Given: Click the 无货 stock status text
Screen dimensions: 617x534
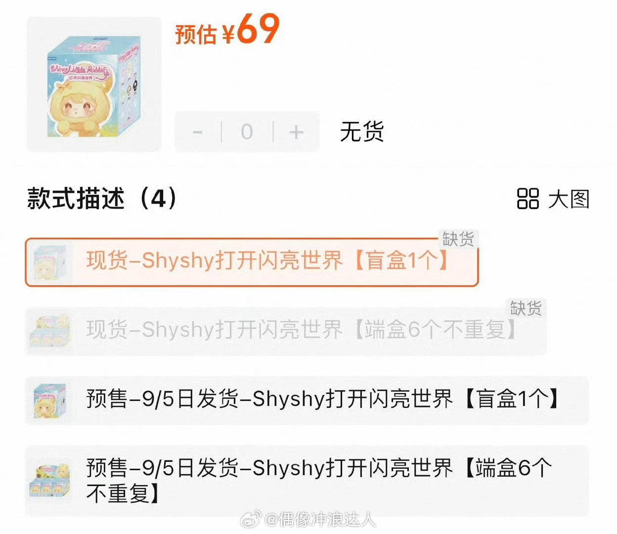Looking at the screenshot, I should click(362, 132).
